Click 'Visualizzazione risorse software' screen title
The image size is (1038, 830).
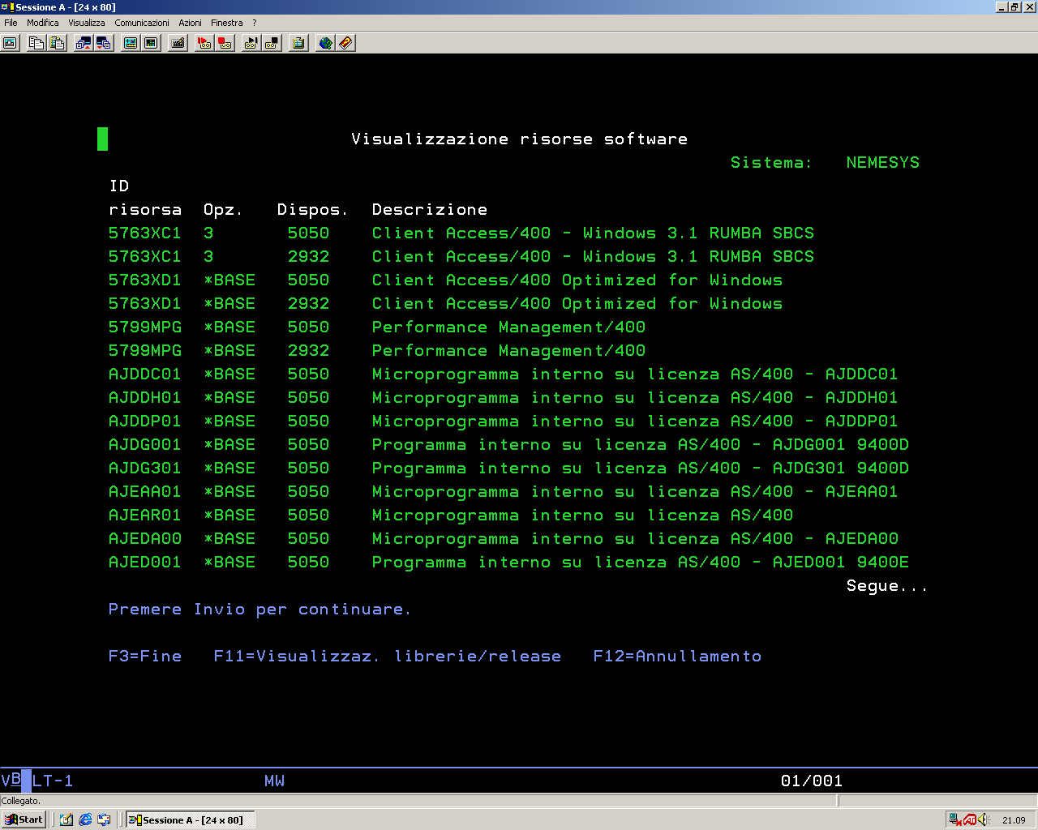click(519, 139)
